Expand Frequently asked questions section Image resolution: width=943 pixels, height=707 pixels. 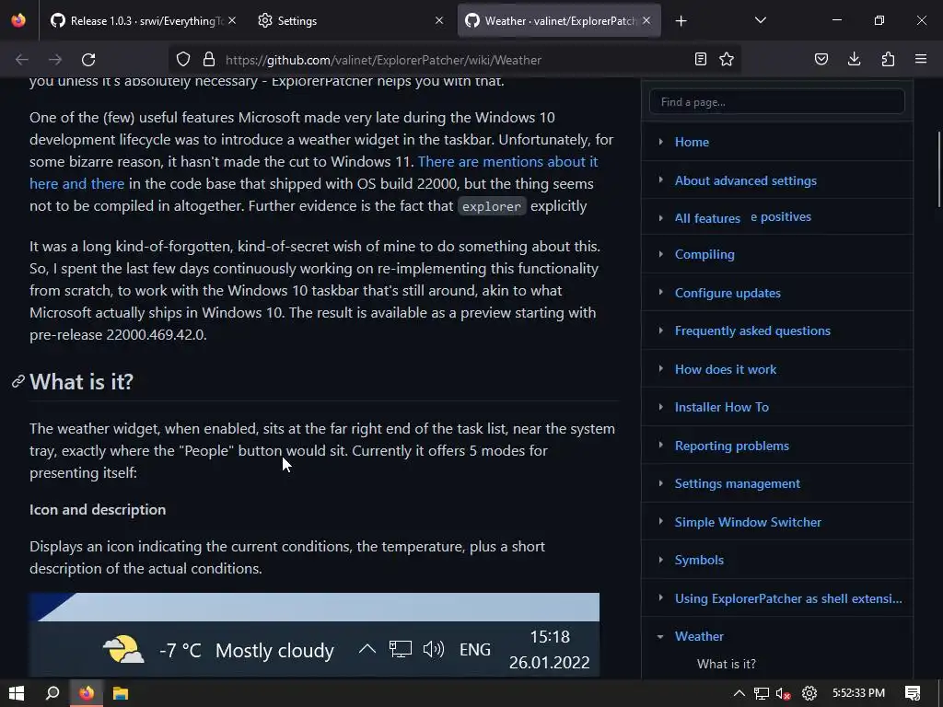click(661, 330)
